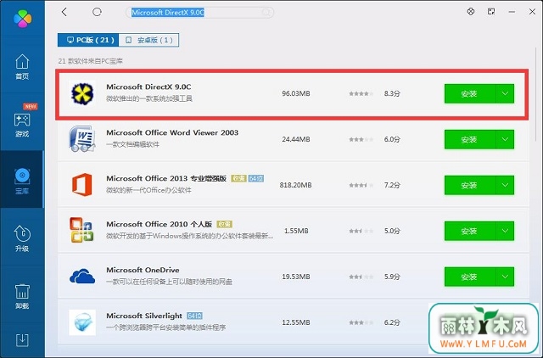The width and height of the screenshot is (543, 358).
Task: Expand install options for Office 2010 个人版
Action: [x=505, y=231]
